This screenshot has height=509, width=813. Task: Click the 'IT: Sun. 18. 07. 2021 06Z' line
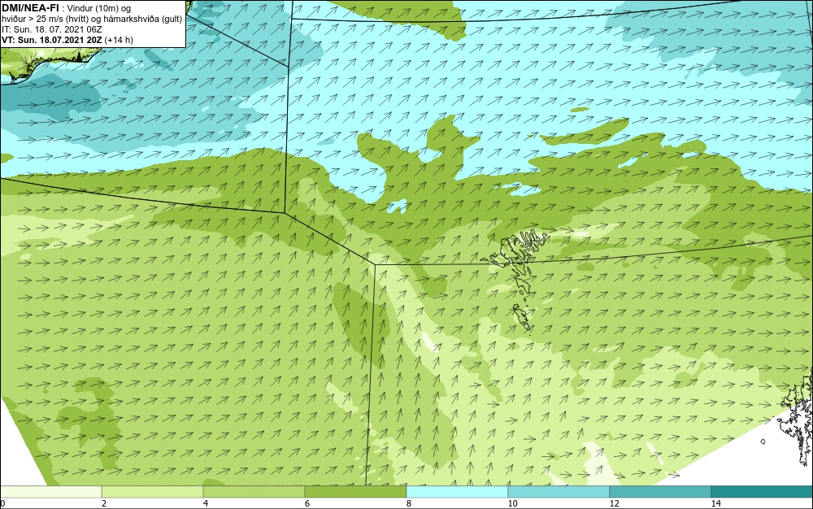(x=52, y=29)
